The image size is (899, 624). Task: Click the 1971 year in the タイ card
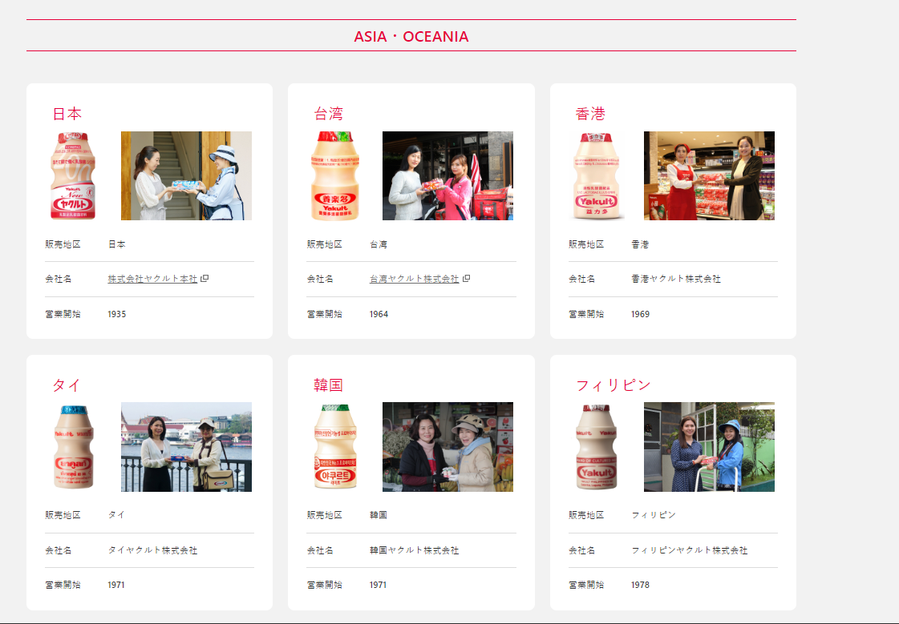pos(116,585)
